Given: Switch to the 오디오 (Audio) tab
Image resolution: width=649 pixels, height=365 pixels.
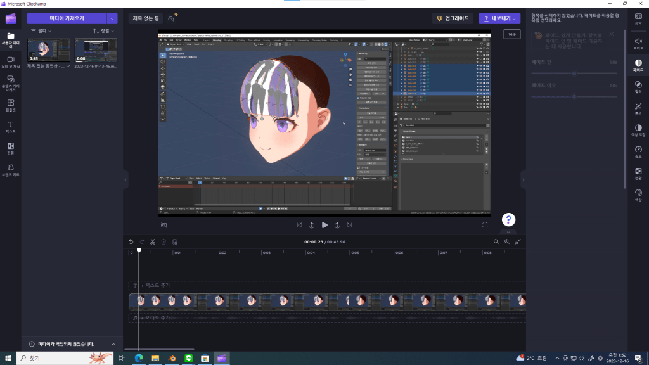Looking at the screenshot, I should click(x=638, y=44).
